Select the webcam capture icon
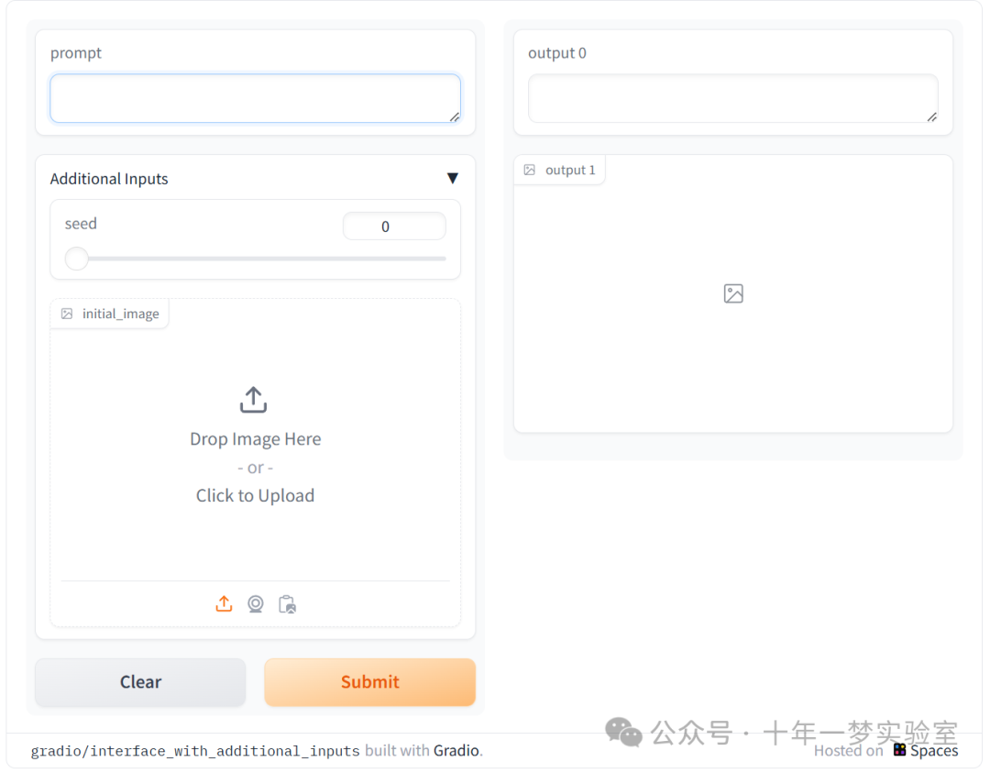Image resolution: width=990 pixels, height=773 pixels. click(x=256, y=603)
